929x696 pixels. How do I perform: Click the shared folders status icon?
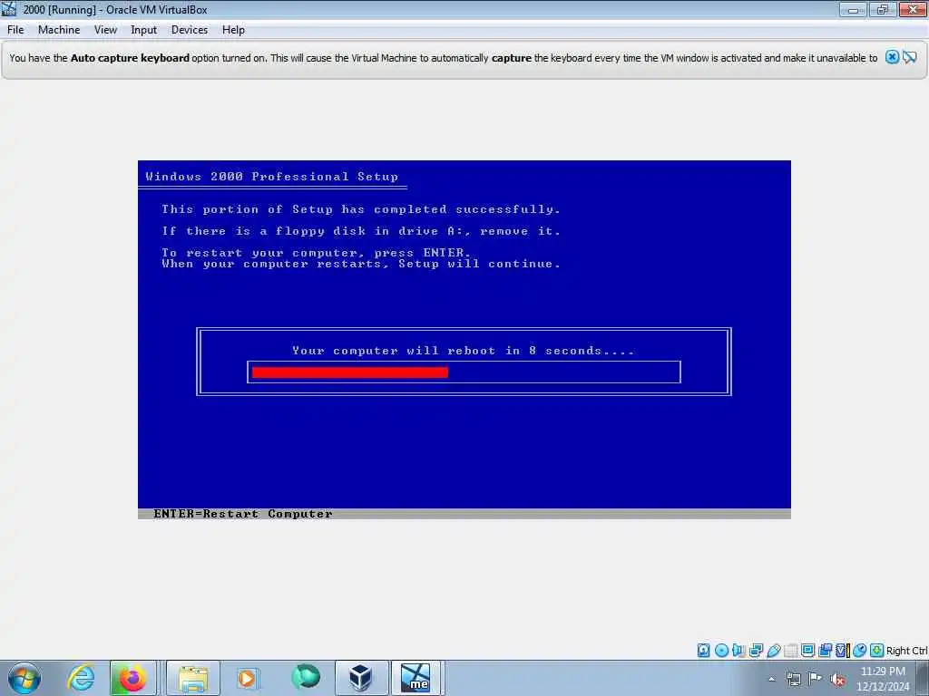coord(791,651)
